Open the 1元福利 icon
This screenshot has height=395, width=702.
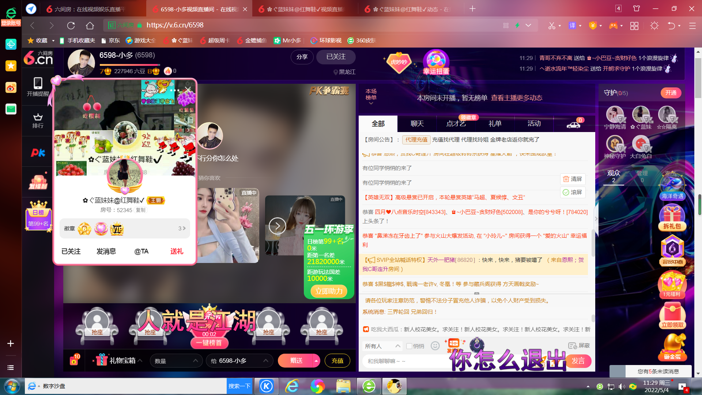click(x=672, y=284)
